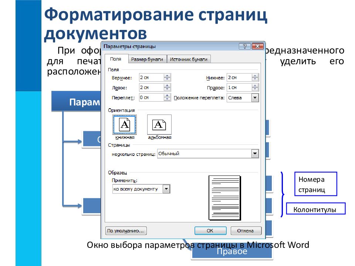Open the несколько страниц dropdown list
This screenshot has height=266, width=355.
(x=255, y=154)
